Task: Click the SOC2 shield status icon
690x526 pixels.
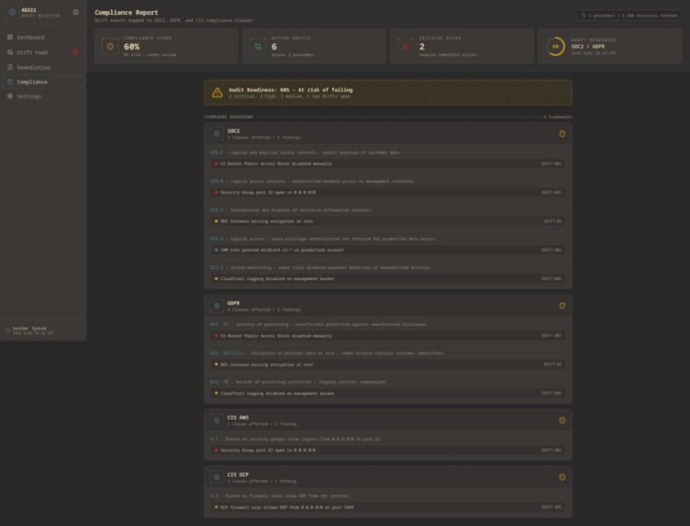Action: 562,134
